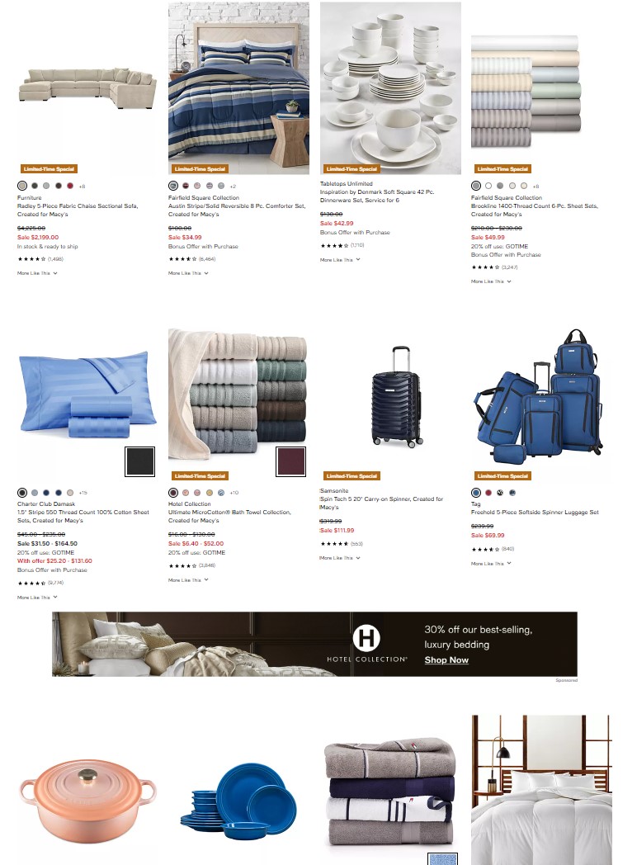Show the +8 more colors for Radley sofa
Viewport: 637px width, 865px height.
[x=83, y=187]
